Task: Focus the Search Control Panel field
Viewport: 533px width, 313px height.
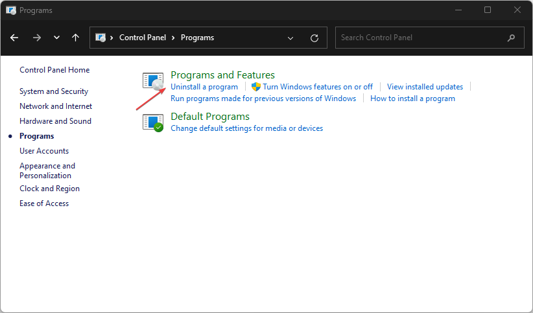Action: click(x=430, y=38)
